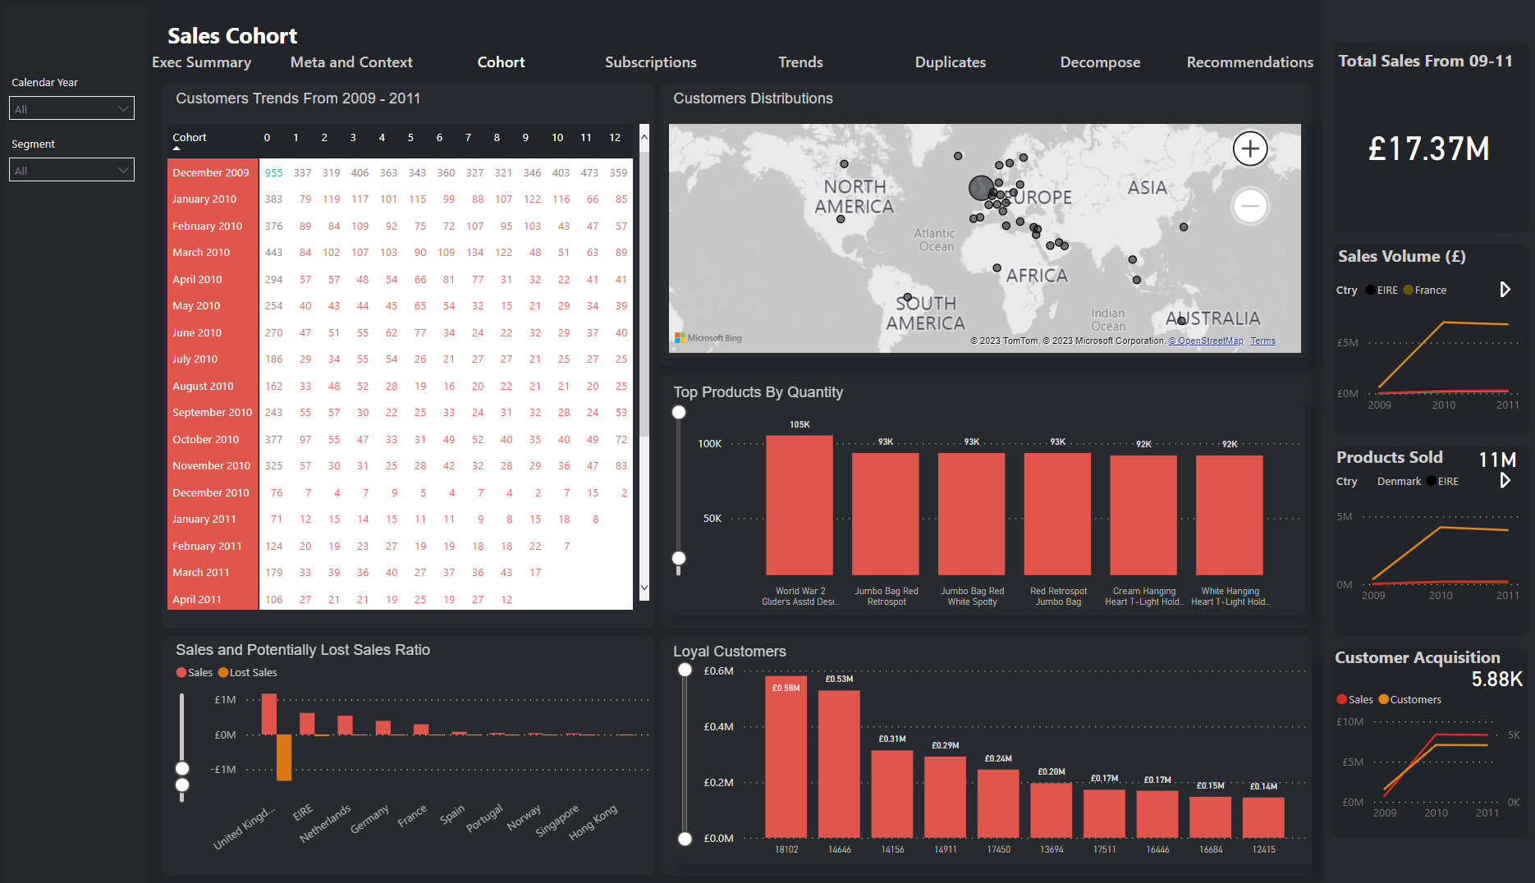Toggle Lost Sales legend item
This screenshot has height=883, width=1535.
[247, 673]
